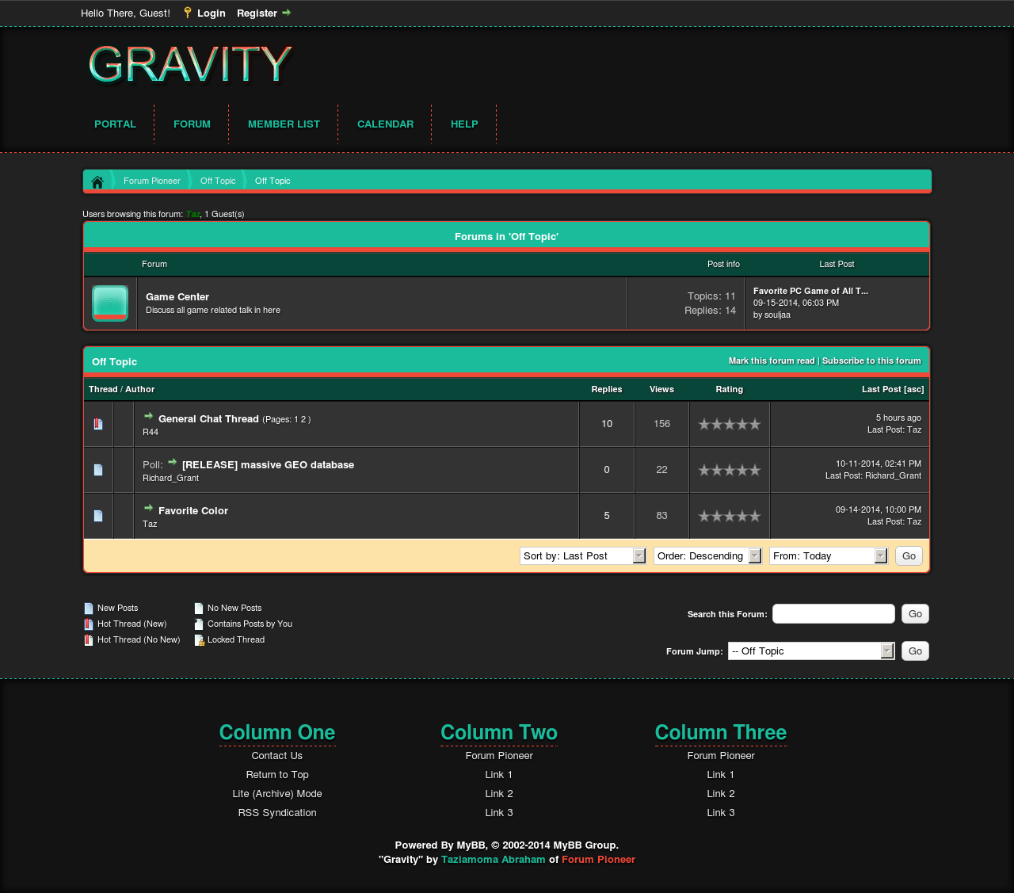Viewport: 1014px width, 893px height.
Task: Click the thread icon beside massive GEO database
Action: click(x=98, y=470)
